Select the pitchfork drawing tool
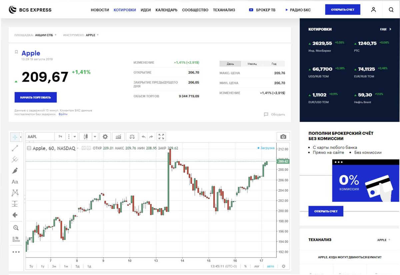The image size is (400, 275). pos(15,160)
